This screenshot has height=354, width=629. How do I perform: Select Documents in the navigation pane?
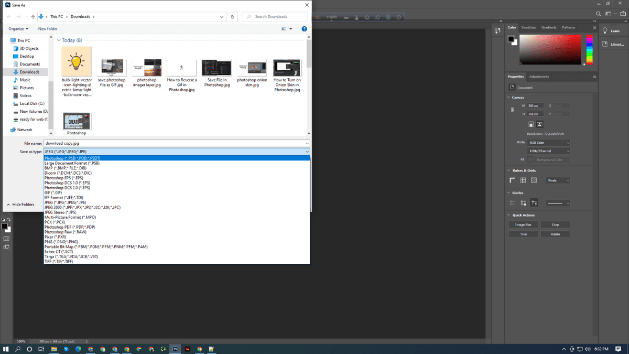coord(30,64)
